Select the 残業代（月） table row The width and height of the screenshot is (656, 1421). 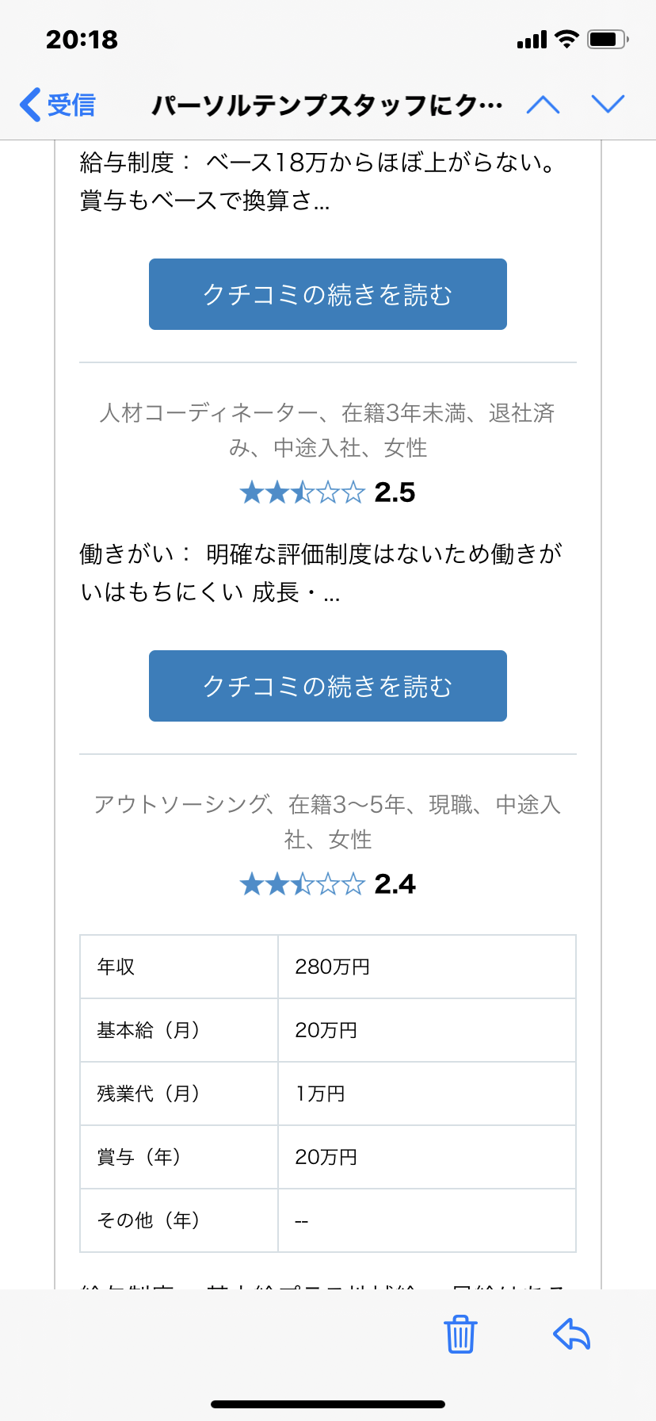328,1094
